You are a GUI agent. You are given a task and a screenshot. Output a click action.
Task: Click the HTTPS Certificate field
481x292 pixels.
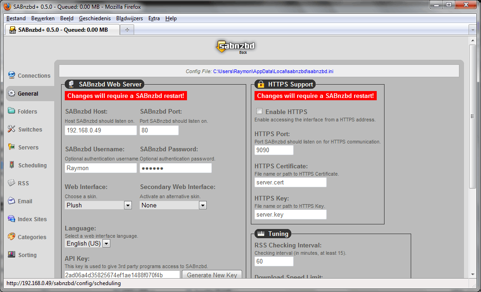[x=290, y=183]
